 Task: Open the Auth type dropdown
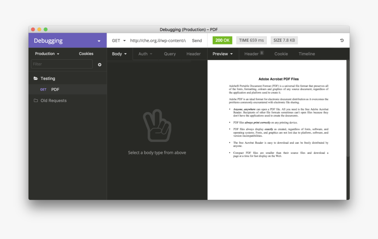point(145,54)
